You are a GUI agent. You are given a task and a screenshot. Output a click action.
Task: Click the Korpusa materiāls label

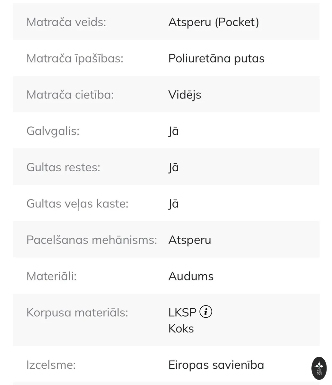pos(77,312)
